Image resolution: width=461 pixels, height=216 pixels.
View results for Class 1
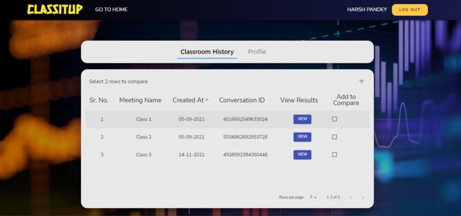coord(302,119)
